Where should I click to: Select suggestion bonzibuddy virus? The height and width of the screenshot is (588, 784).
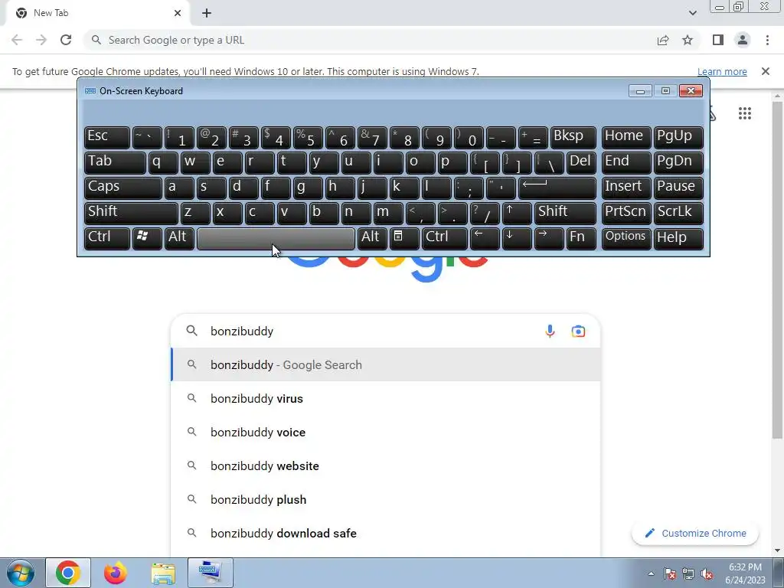pyautogui.click(x=386, y=398)
